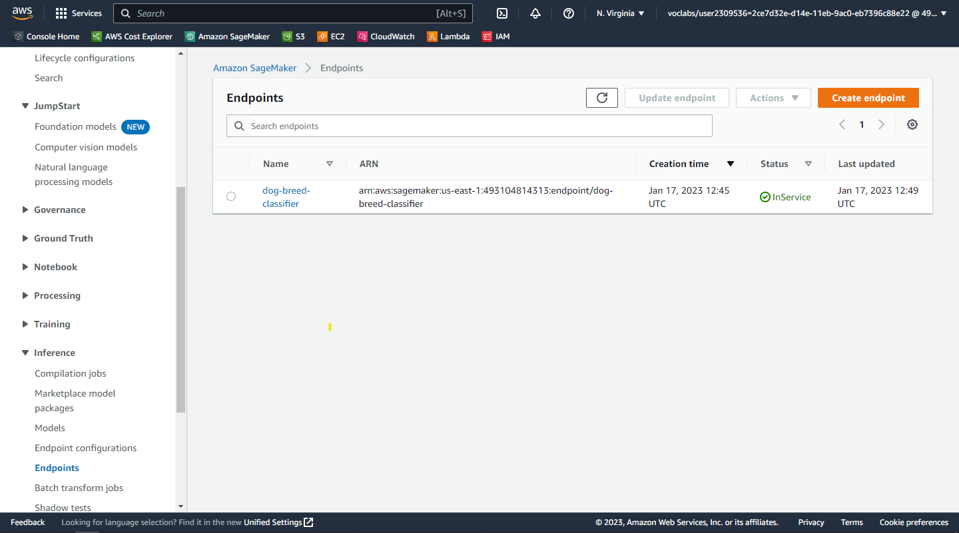
Task: Open the help question mark icon
Action: pos(569,13)
